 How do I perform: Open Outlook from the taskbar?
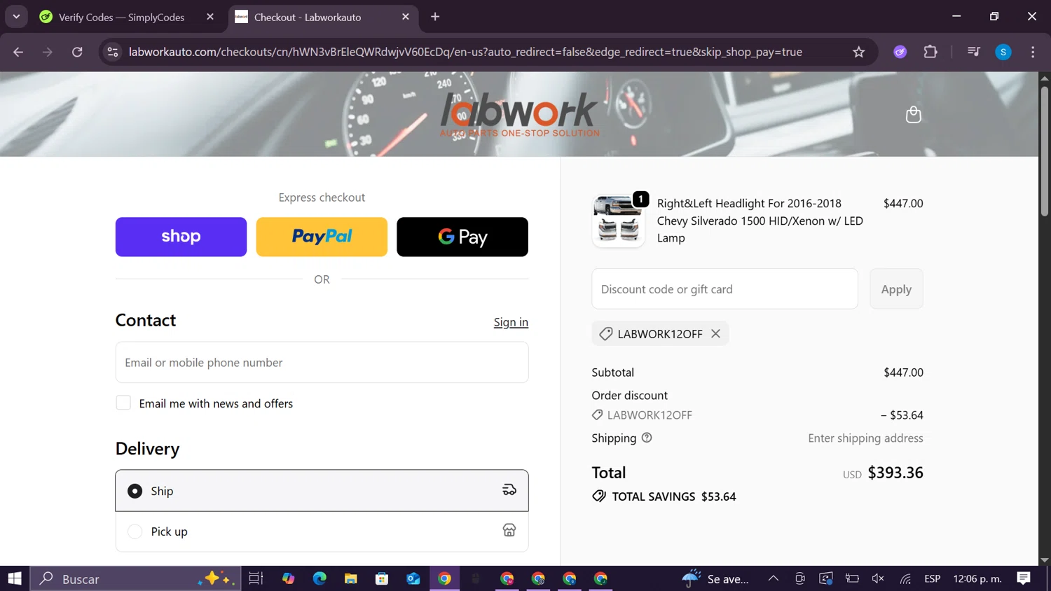click(x=413, y=578)
